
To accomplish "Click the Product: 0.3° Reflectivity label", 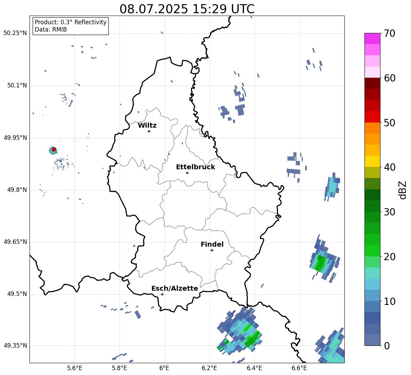I will click(x=70, y=22).
